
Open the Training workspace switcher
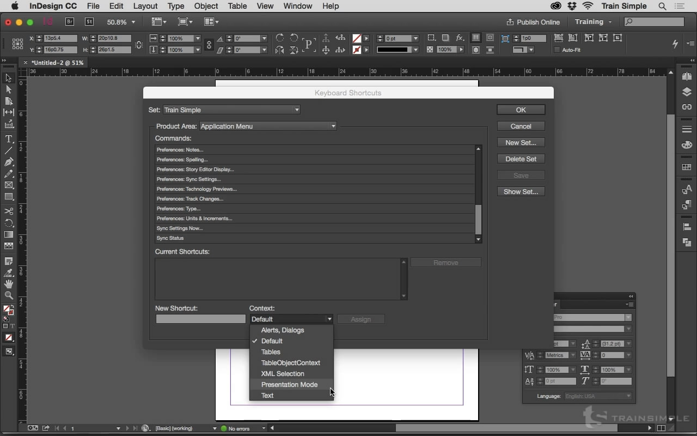click(593, 22)
